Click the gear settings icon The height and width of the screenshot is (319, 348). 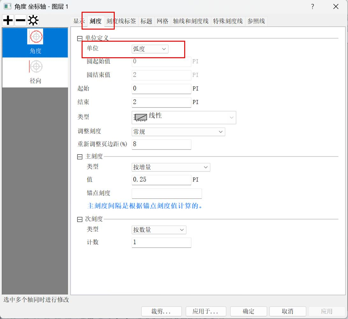coord(33,20)
